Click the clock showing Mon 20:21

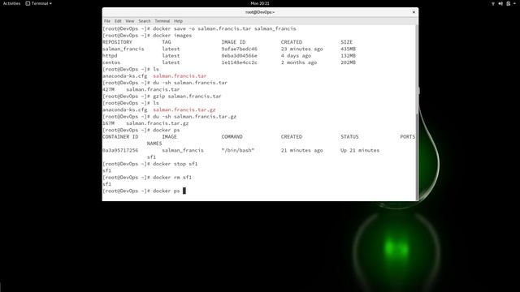[260, 3]
